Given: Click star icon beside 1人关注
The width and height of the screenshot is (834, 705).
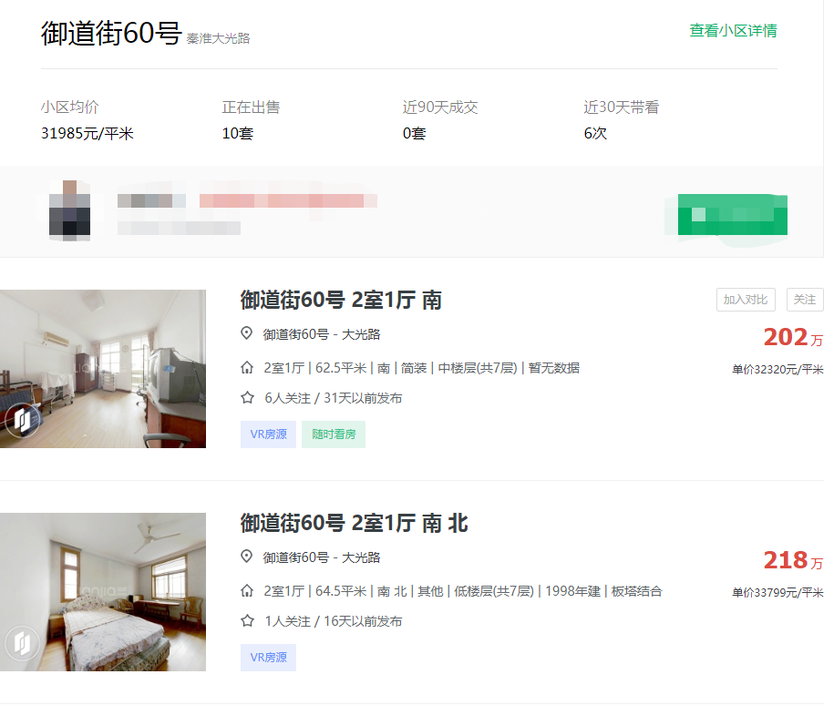Looking at the screenshot, I should tap(246, 621).
